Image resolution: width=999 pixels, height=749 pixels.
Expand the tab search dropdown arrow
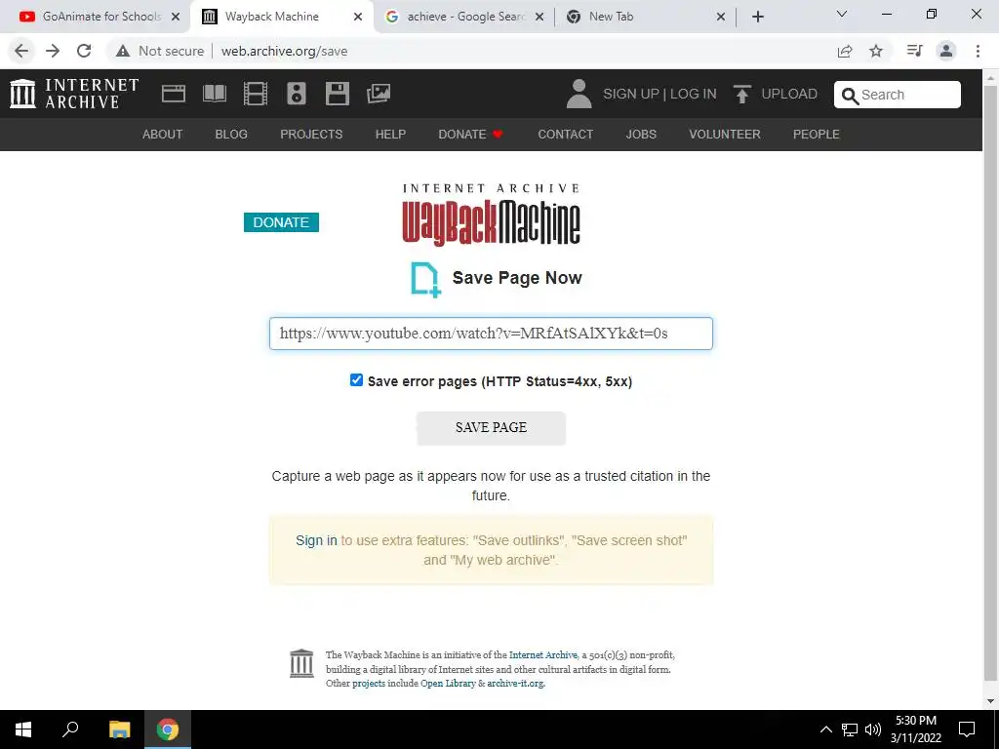click(x=842, y=14)
